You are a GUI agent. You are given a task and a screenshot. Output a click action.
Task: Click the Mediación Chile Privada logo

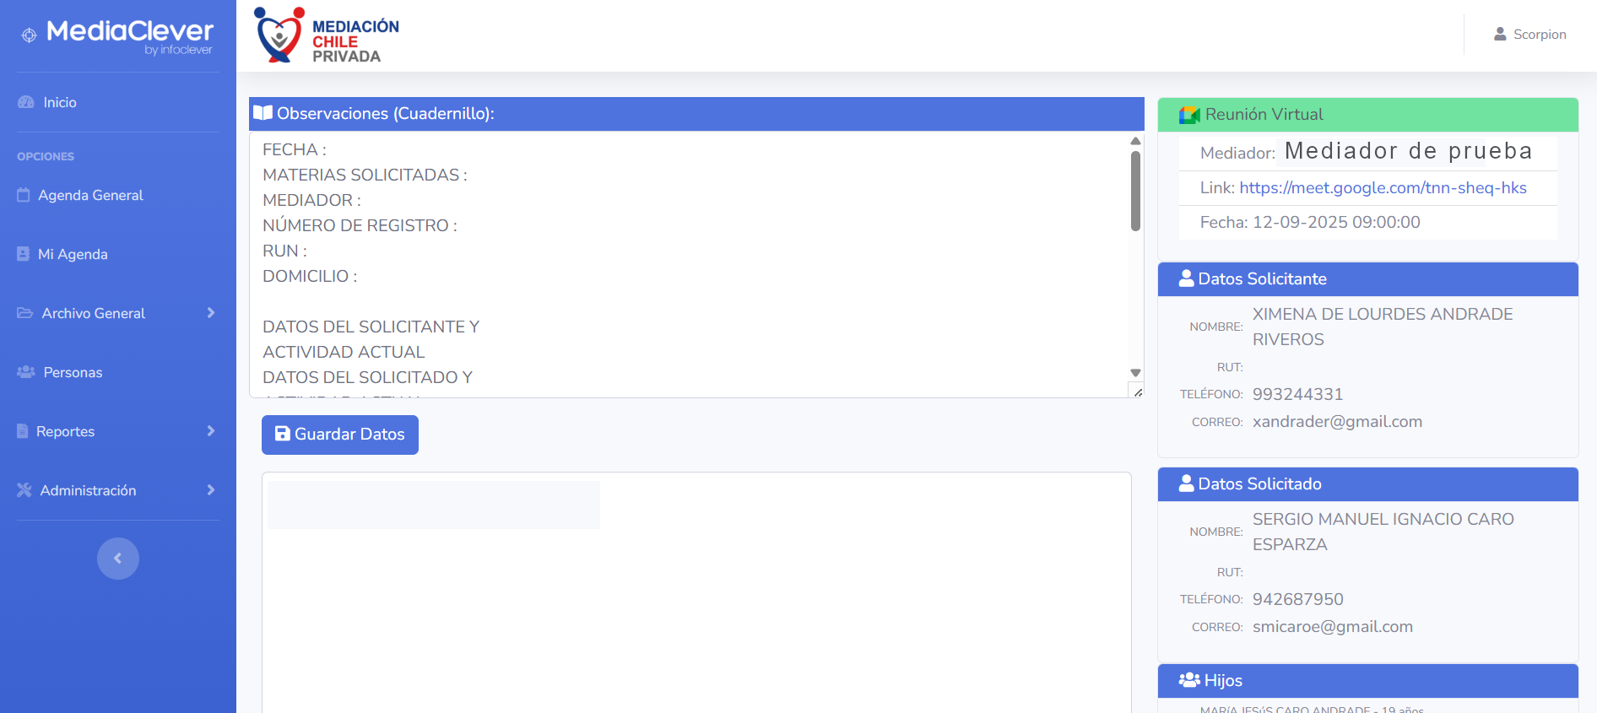tap(327, 35)
